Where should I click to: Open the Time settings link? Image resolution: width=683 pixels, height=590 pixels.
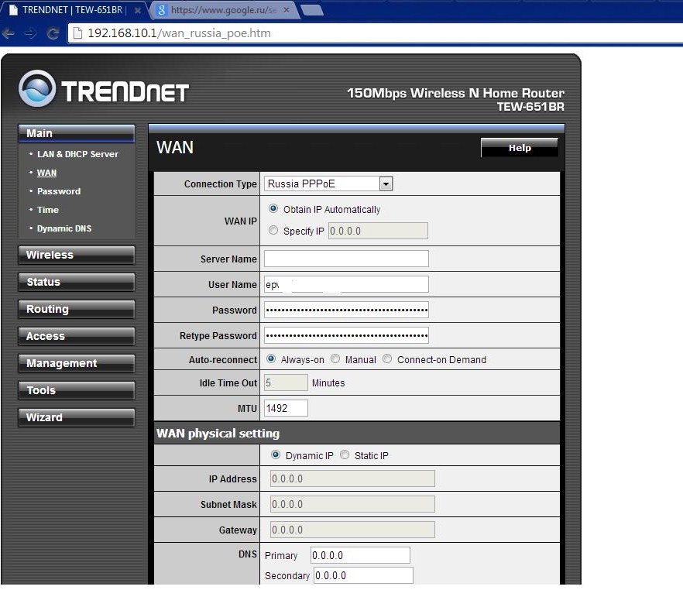(48, 210)
